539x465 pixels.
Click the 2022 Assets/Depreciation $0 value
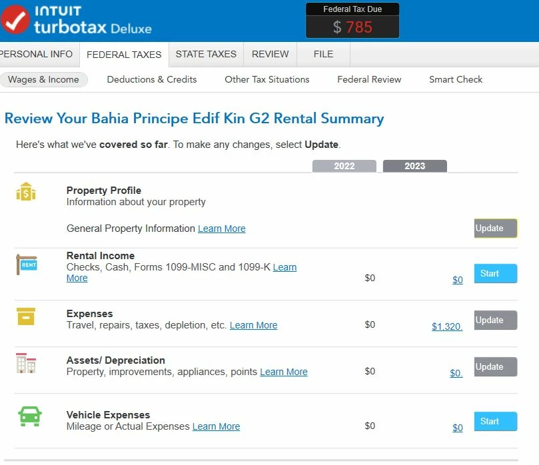click(370, 371)
